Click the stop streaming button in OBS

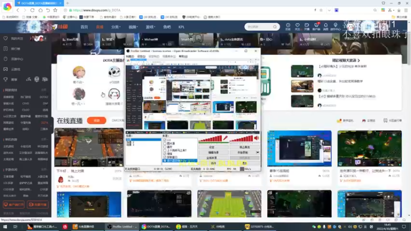(245, 147)
